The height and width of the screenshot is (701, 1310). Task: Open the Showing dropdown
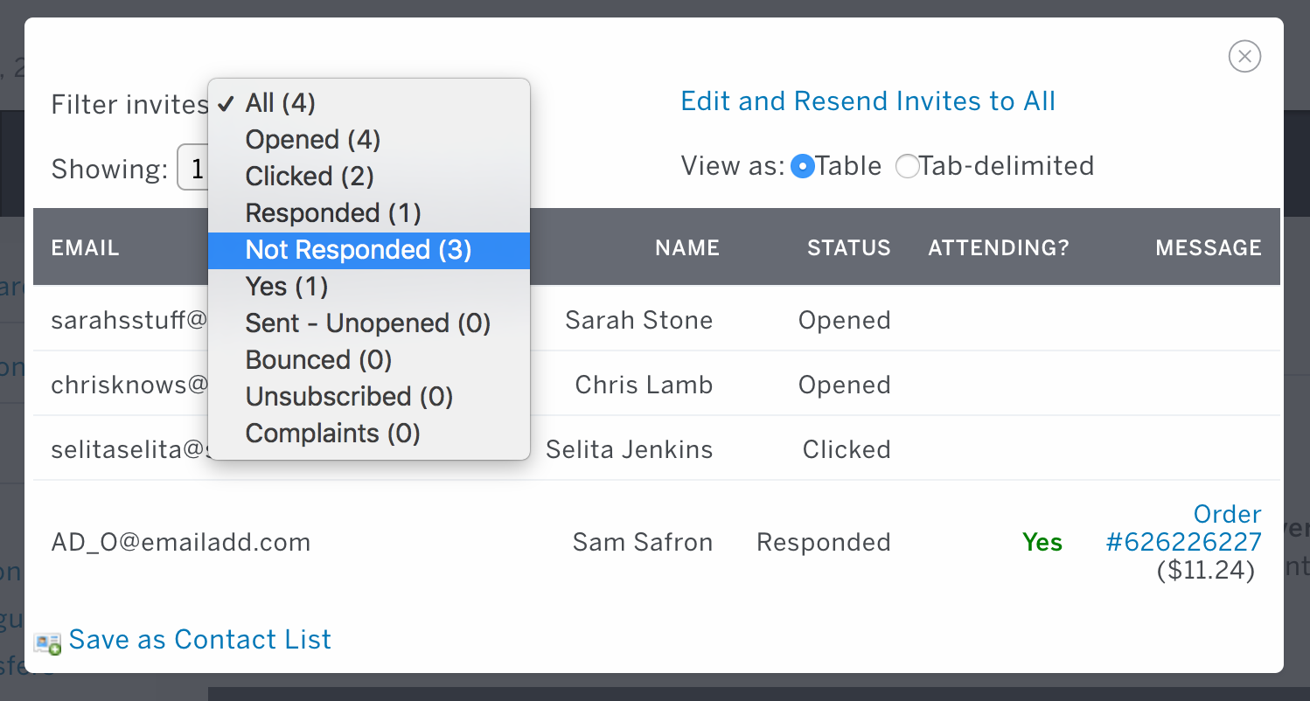(x=192, y=167)
